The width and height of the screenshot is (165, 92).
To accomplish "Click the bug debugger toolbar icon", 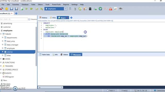I will pos(90,9).
